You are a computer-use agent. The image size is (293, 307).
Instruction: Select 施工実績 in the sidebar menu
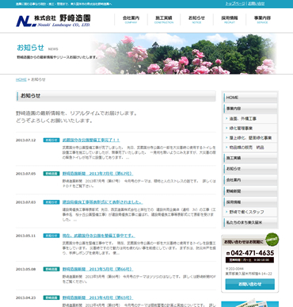point(250,158)
